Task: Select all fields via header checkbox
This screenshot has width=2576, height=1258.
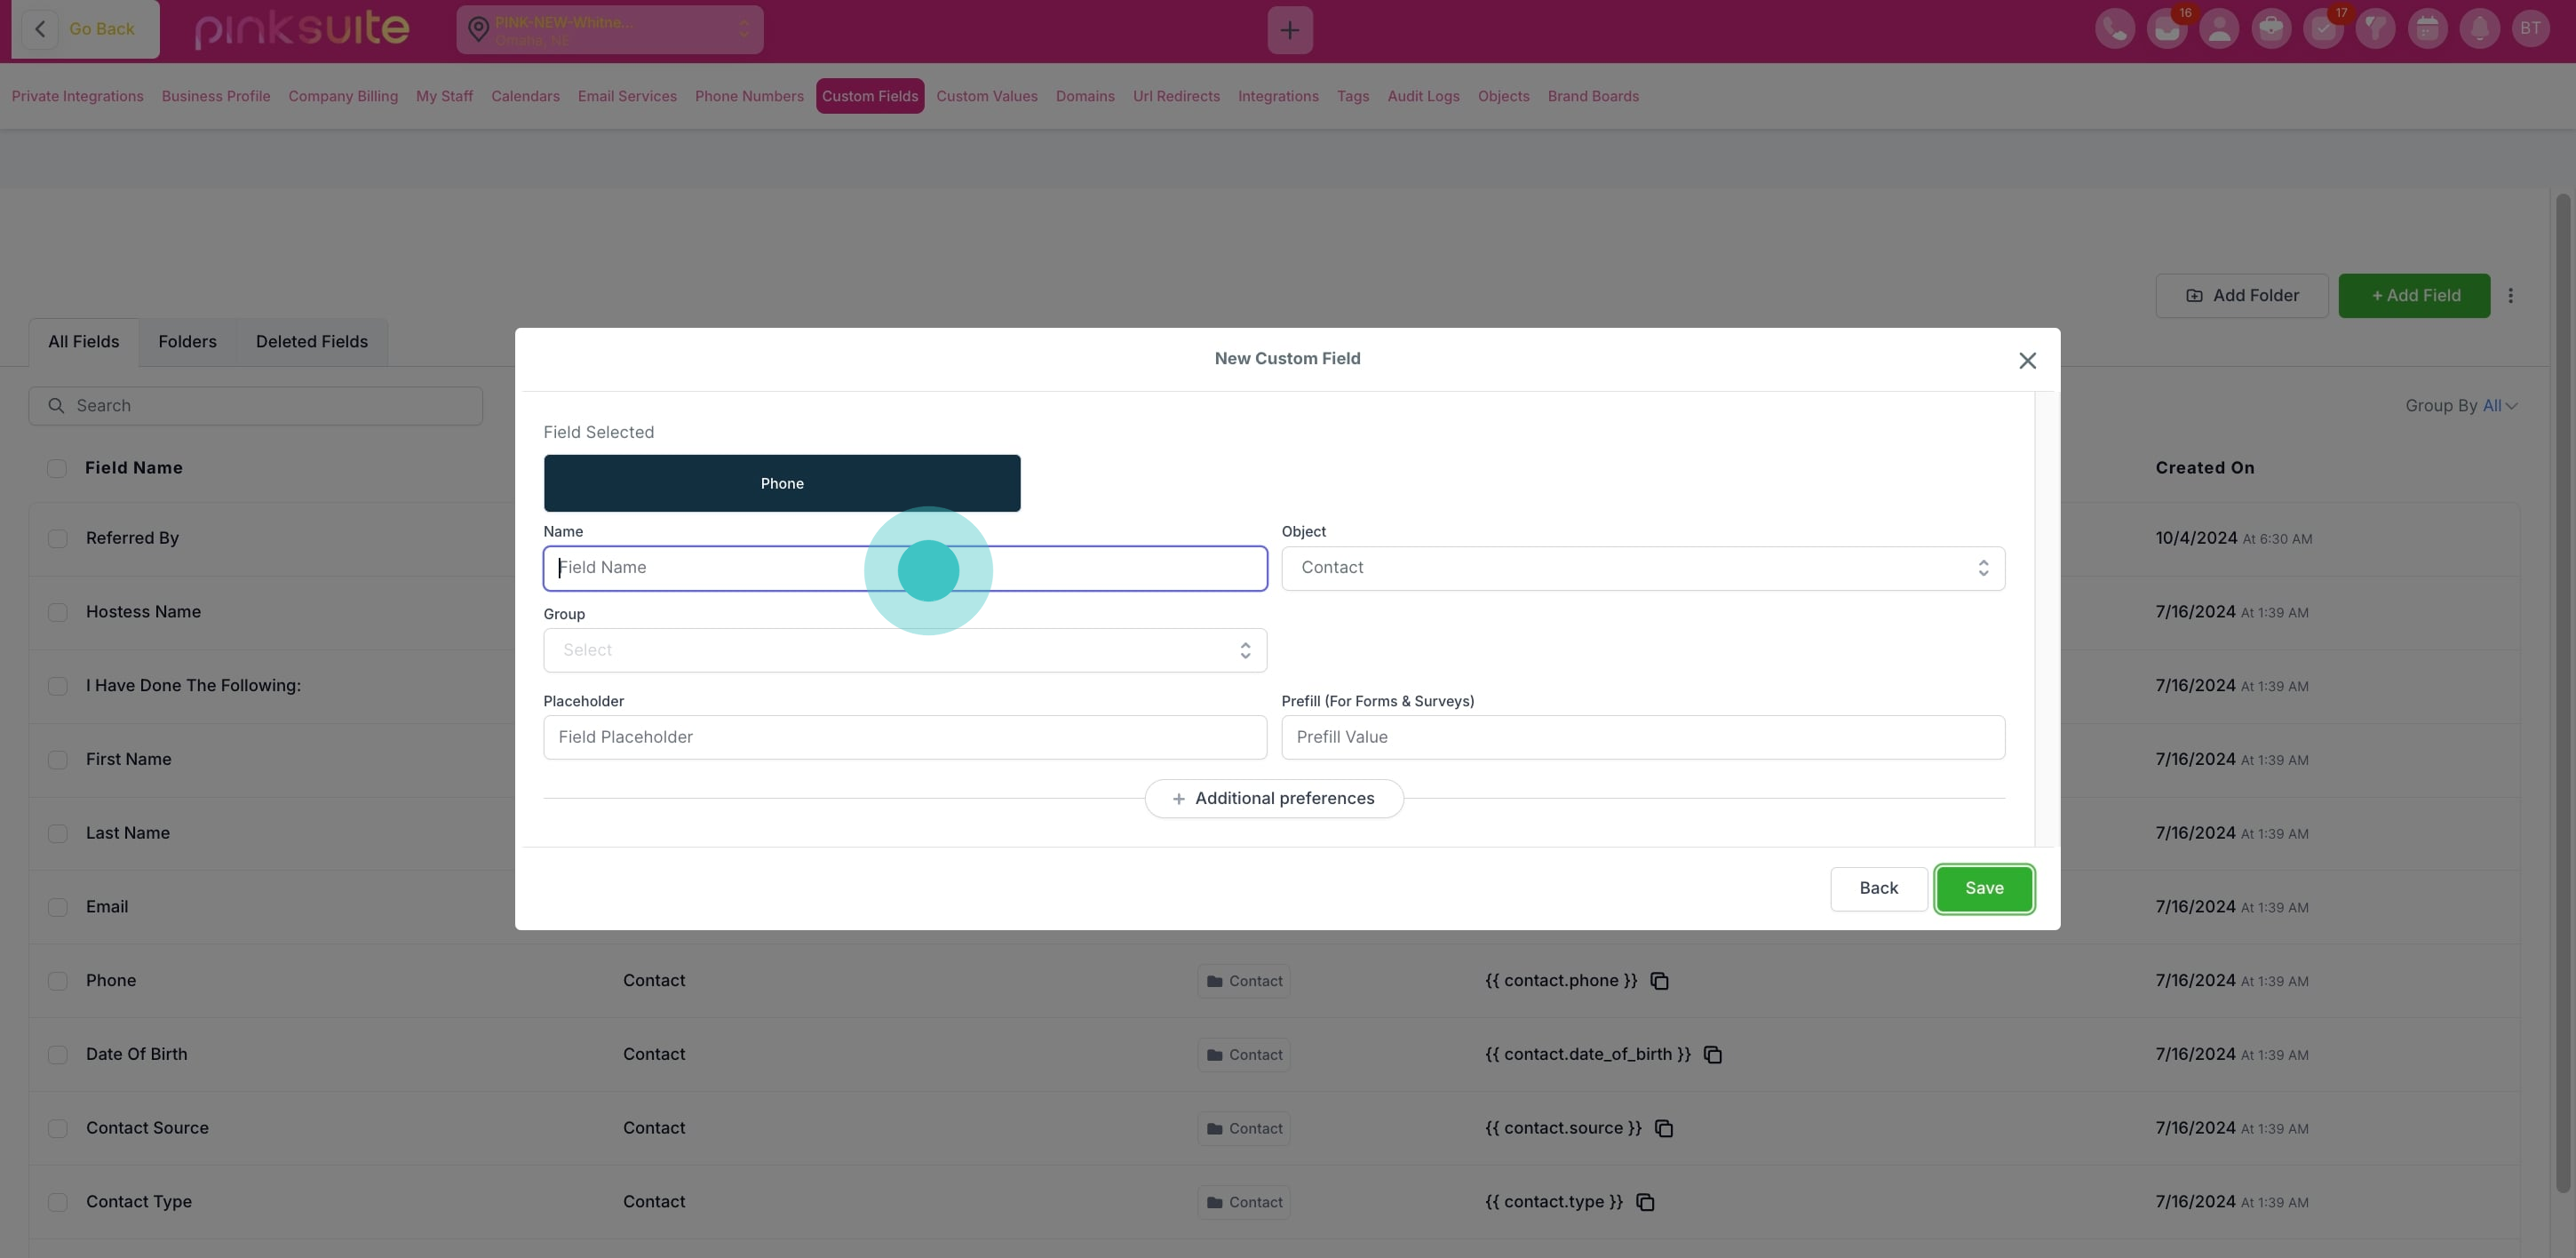Action: coord(57,468)
